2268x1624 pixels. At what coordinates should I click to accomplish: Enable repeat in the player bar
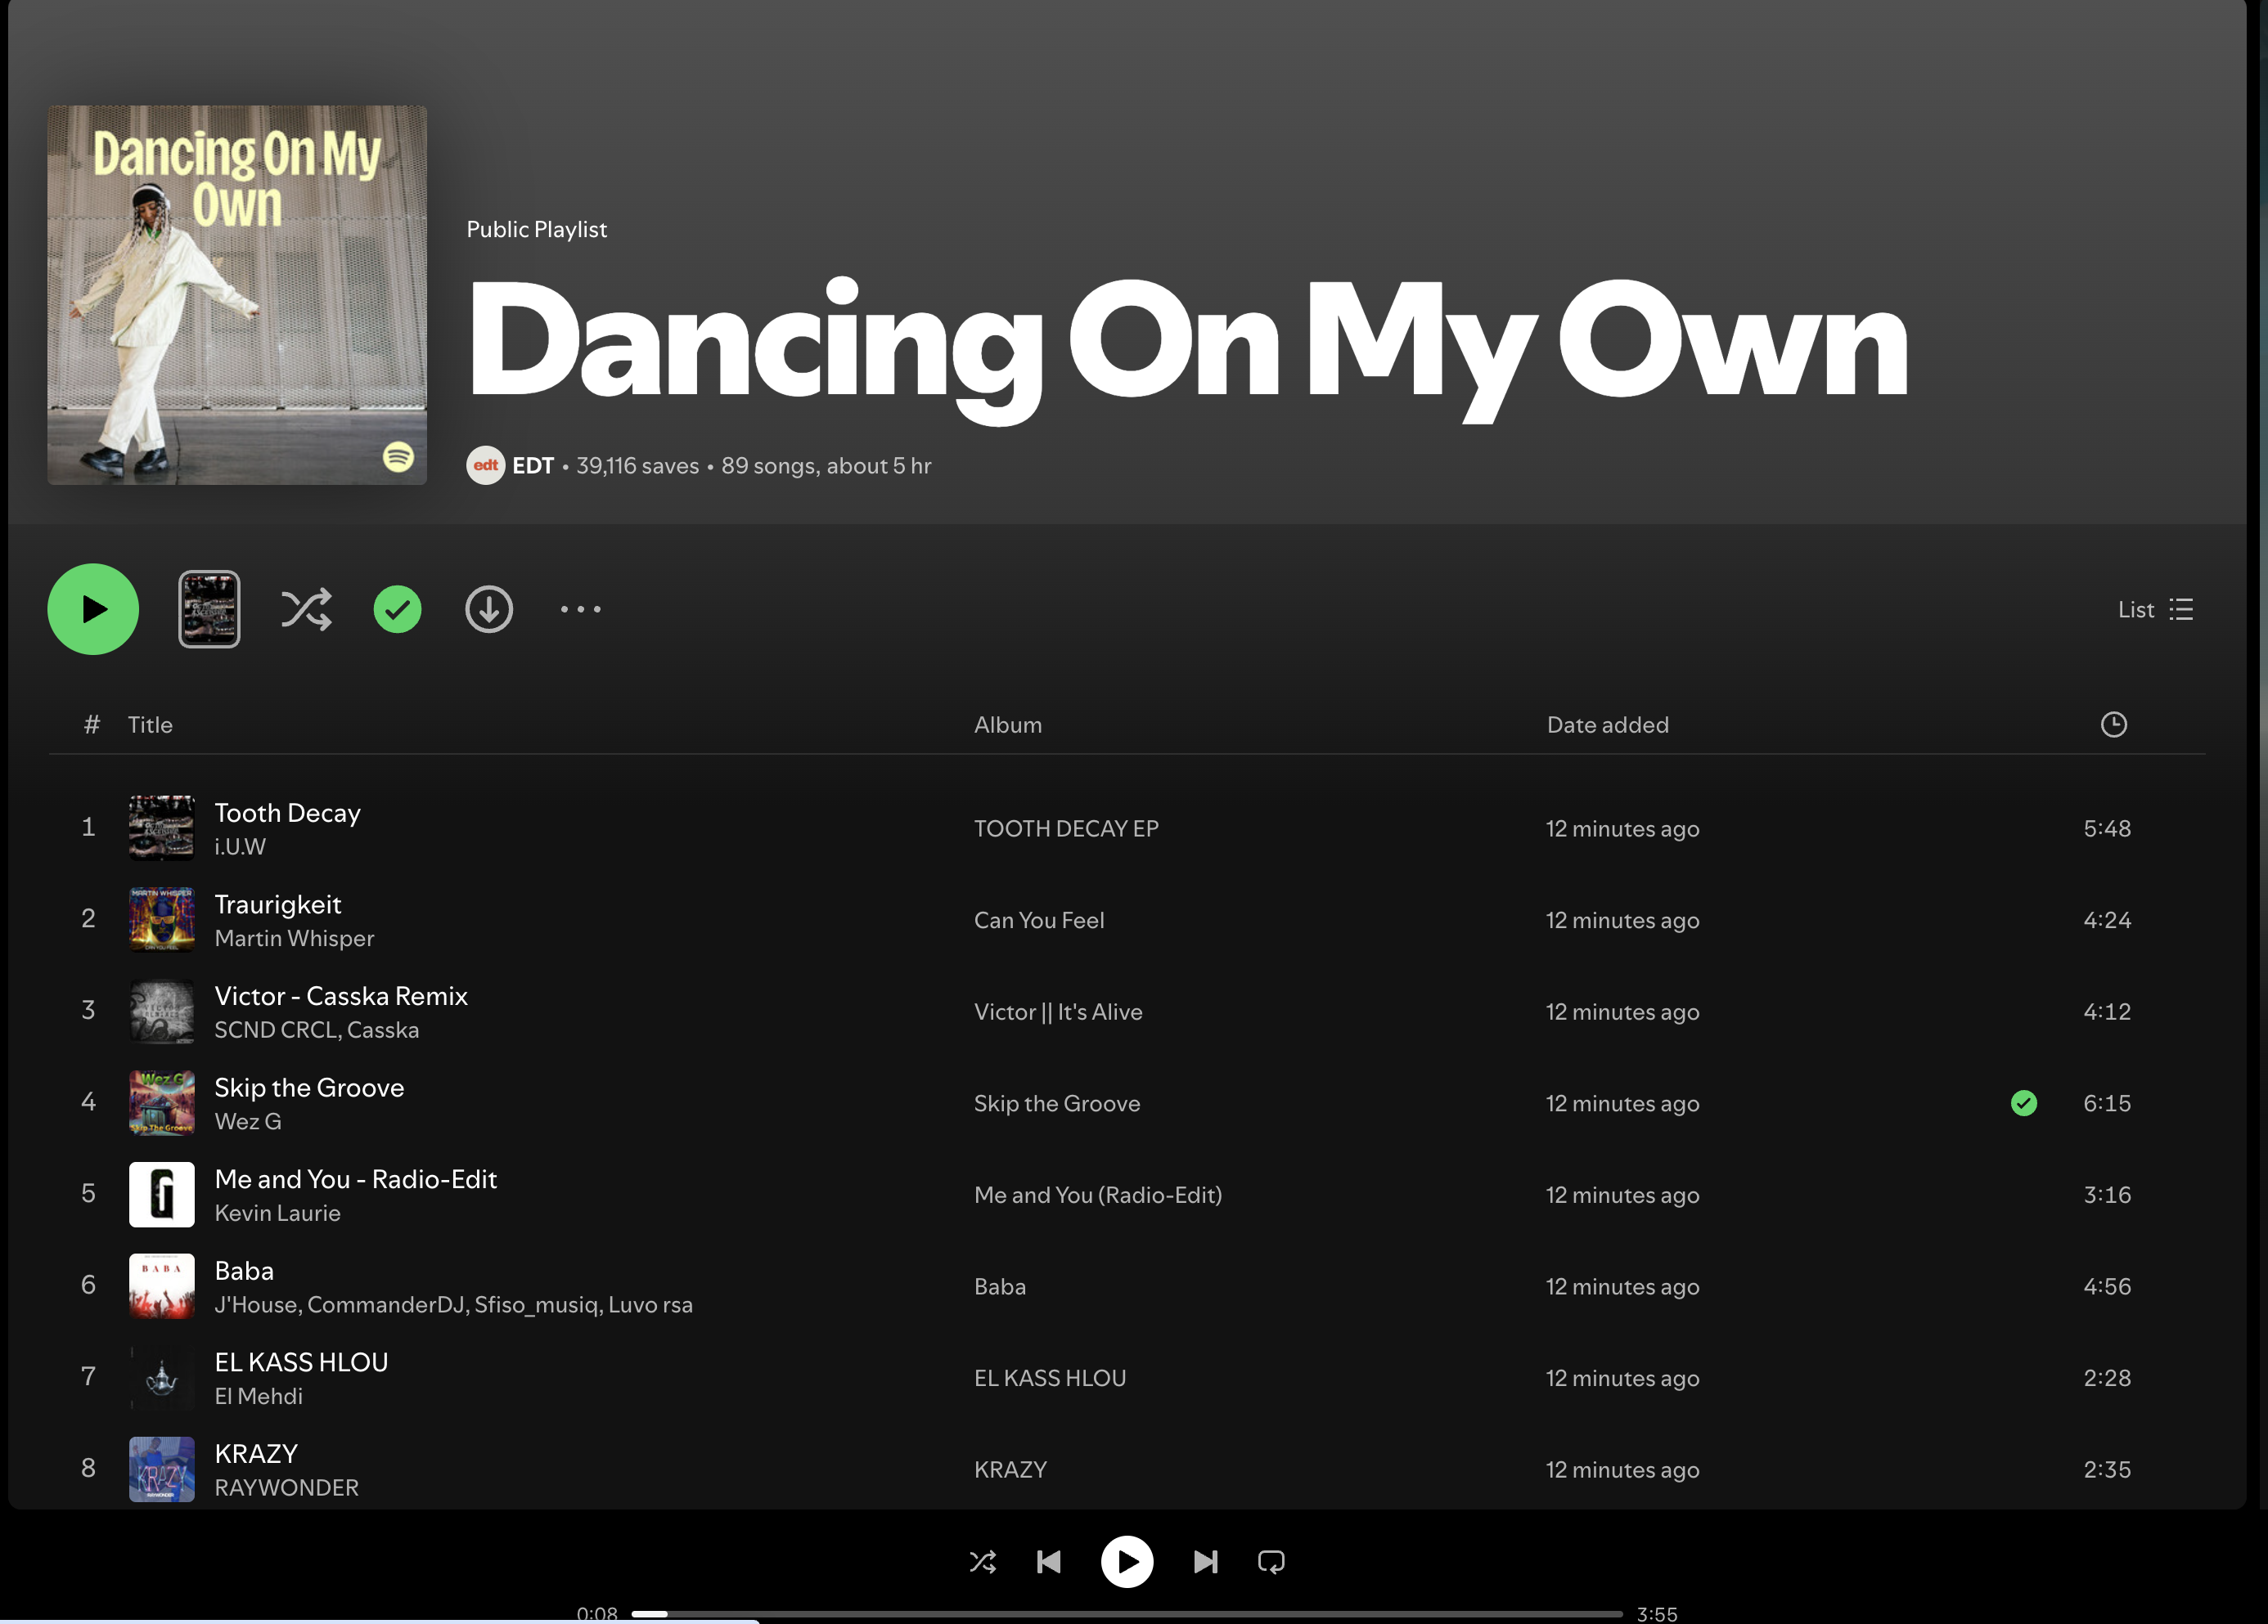pos(1271,1562)
